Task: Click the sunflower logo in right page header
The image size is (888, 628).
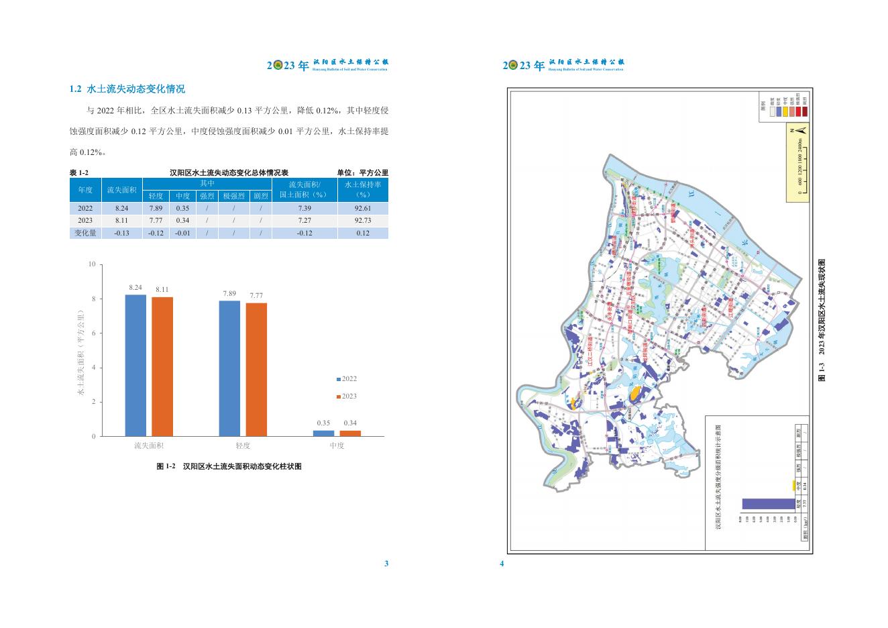Action: [x=512, y=65]
